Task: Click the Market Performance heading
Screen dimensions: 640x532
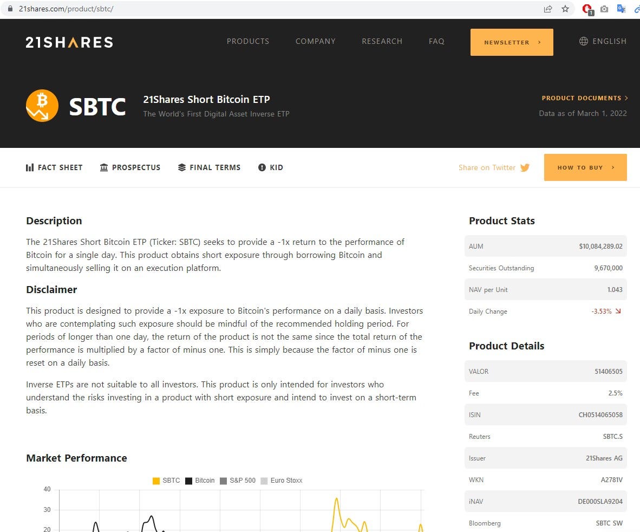Action: click(x=76, y=458)
